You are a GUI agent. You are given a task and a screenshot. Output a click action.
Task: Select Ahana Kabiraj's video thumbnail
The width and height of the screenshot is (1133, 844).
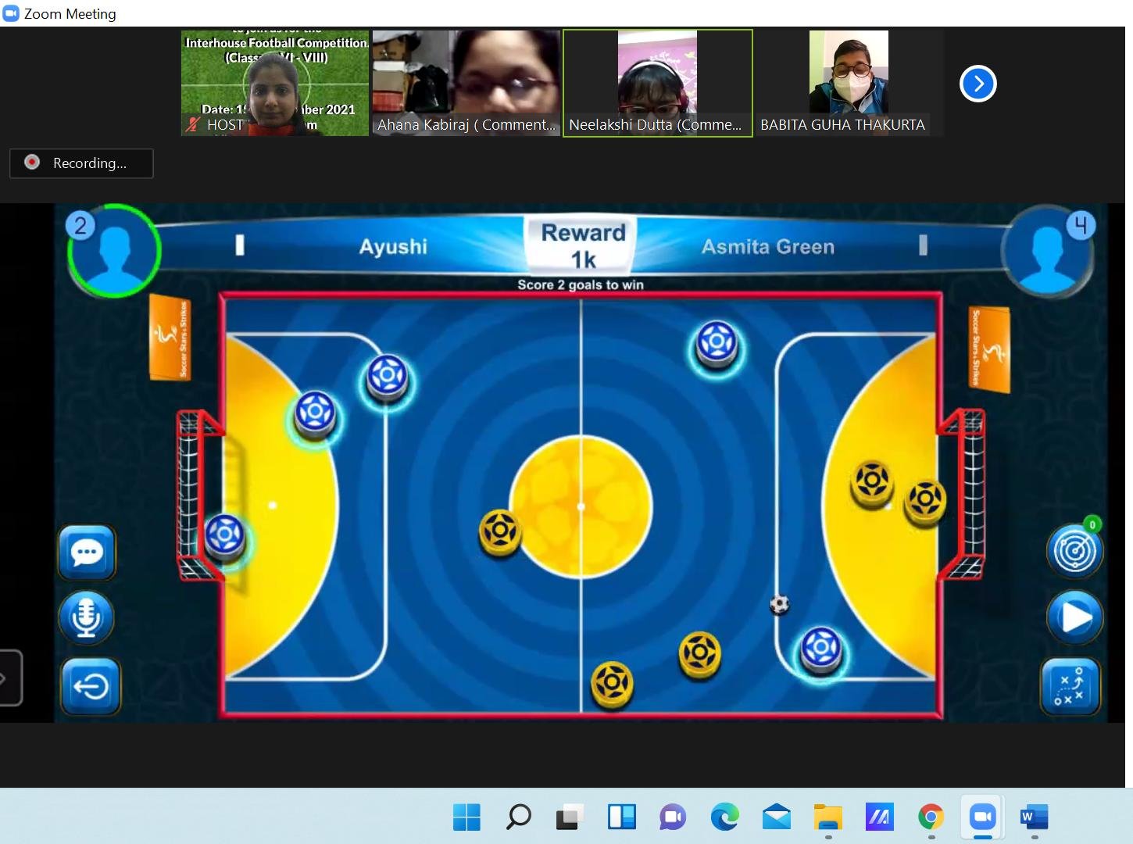(466, 83)
